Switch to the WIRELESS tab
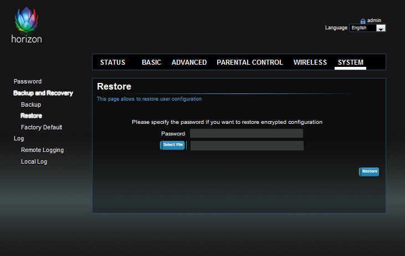The image size is (405, 256). (x=310, y=62)
